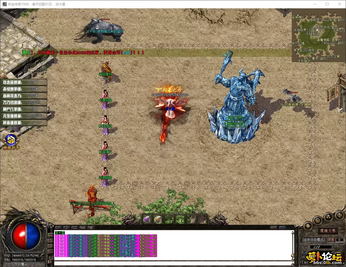Click chat scrollbar up arrow

[293, 233]
